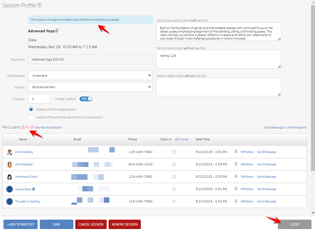
Task: Check in Annemarie Dixon
Action: [x=174, y=177]
